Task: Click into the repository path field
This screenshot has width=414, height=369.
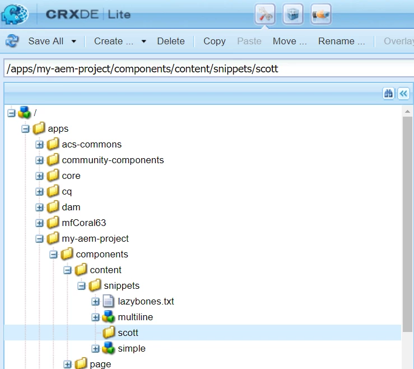Action: (x=209, y=69)
